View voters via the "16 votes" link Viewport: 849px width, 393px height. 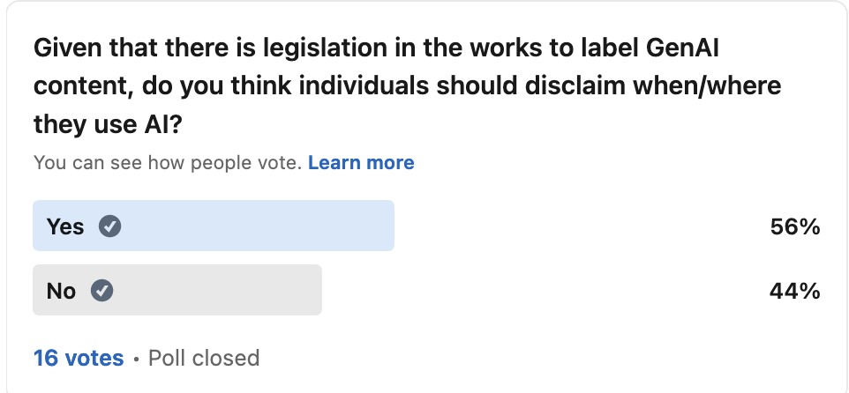(79, 359)
